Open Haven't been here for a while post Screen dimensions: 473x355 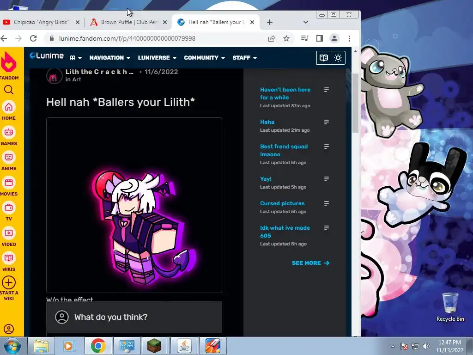point(285,93)
